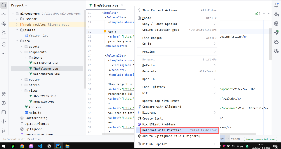Open the GitHub Copilot panel in right sidebar
This screenshot has height=149, width=281.
[277, 42]
